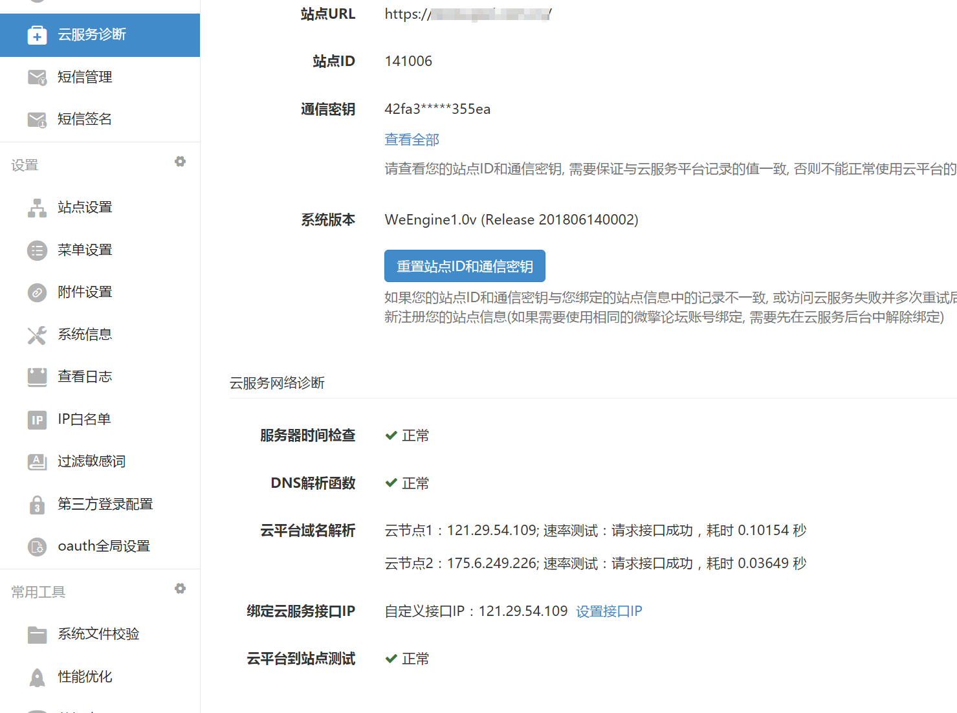This screenshot has width=957, height=713.
Task: Open 系统文件校验 tool
Action: (100, 635)
